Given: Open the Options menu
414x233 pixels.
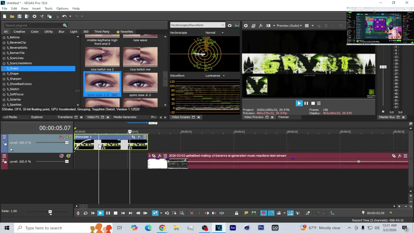Looking at the screenshot, I should [x=62, y=8].
